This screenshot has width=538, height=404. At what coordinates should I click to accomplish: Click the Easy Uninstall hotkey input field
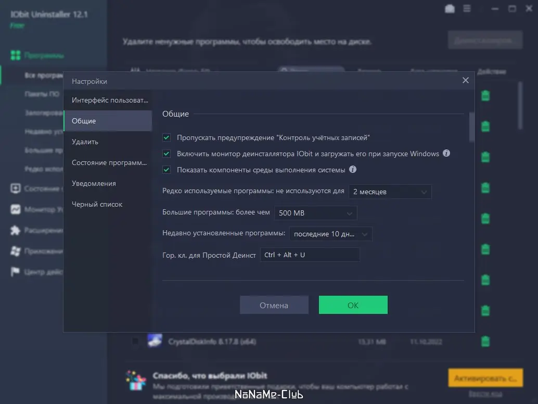click(310, 255)
